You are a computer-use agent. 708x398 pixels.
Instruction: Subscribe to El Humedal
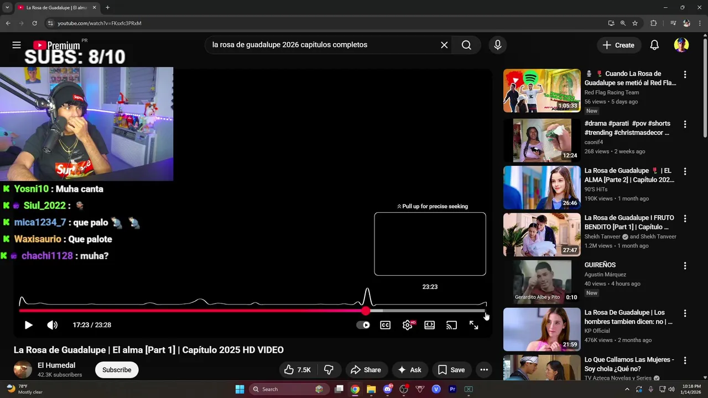(x=117, y=370)
